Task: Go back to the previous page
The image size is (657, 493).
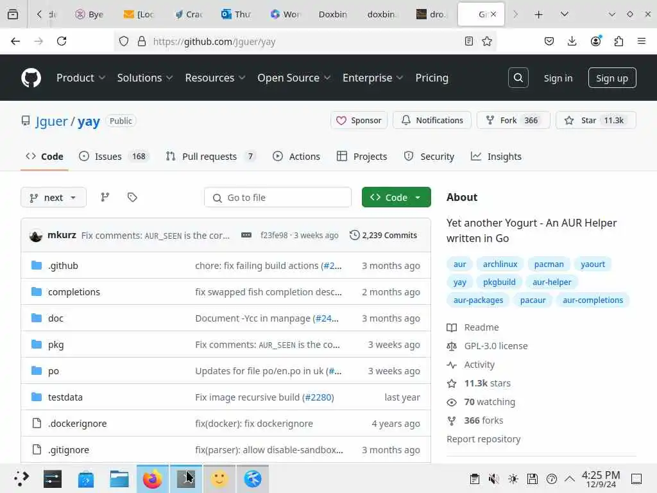Action: coord(15,41)
